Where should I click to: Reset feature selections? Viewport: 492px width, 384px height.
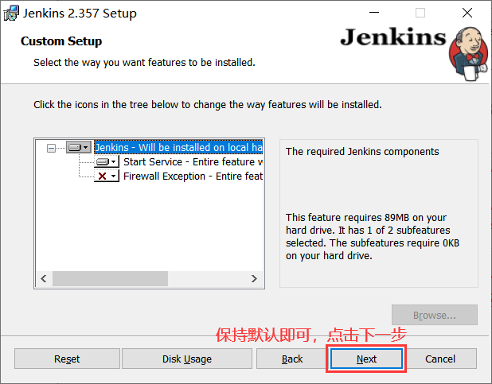(x=67, y=359)
